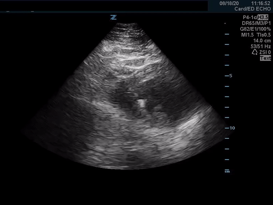Click the cm unit label on depth scale
Viewport: 273px width, 205px height.
coord(227,172)
